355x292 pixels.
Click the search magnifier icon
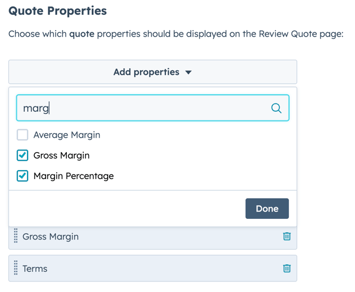pyautogui.click(x=276, y=108)
